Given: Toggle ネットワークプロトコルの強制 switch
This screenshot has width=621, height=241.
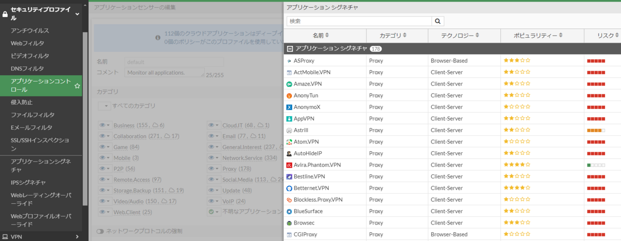Looking at the screenshot, I should click(x=100, y=231).
